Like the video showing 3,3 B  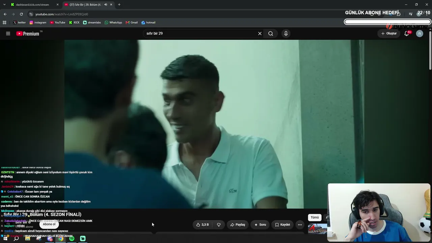click(202, 224)
